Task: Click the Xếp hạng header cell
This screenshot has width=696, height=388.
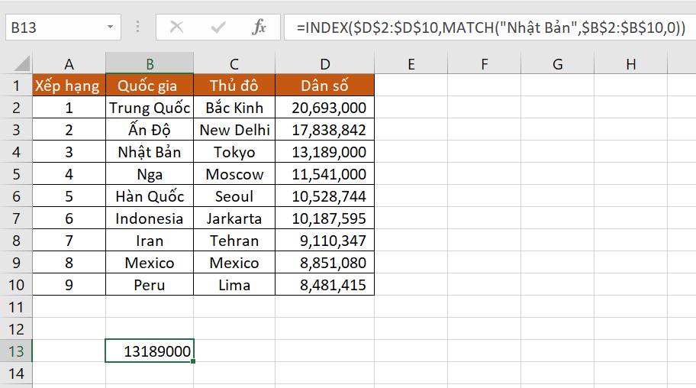Action: [x=69, y=86]
